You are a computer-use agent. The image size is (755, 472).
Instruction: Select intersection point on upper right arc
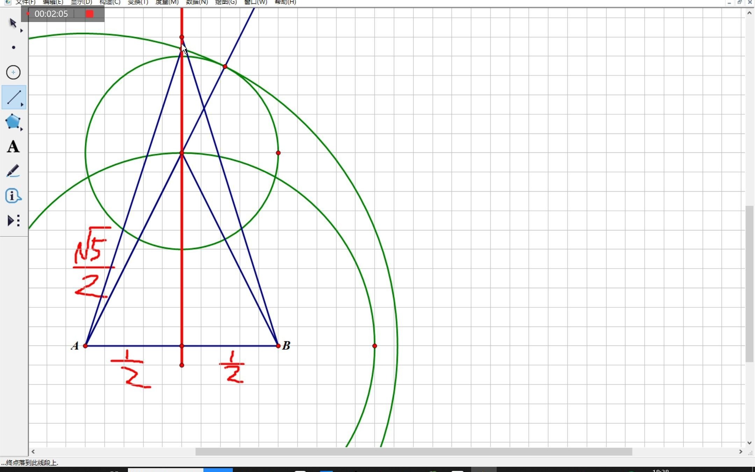tap(225, 66)
